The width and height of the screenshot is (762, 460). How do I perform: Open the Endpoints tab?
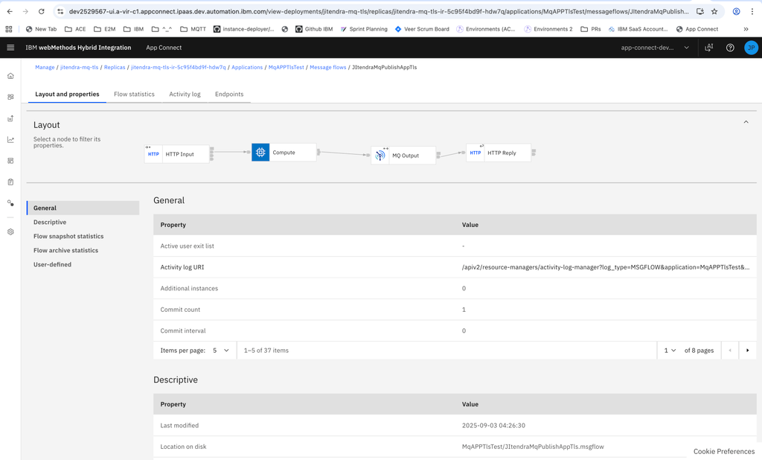(229, 95)
